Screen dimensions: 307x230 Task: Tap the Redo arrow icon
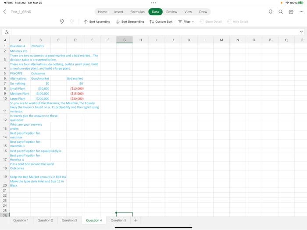pos(72,21)
